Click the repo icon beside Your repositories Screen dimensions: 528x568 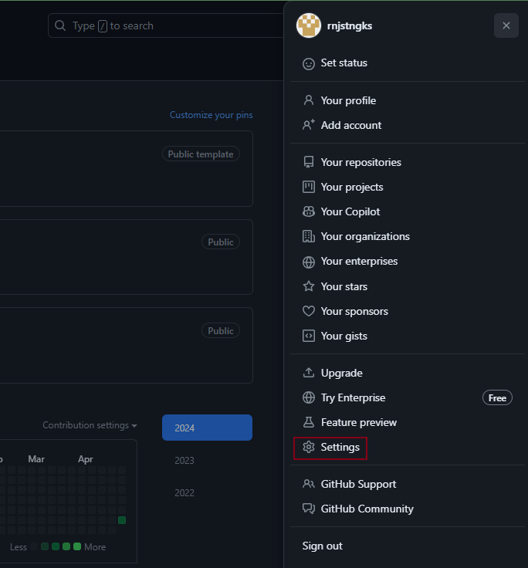309,162
